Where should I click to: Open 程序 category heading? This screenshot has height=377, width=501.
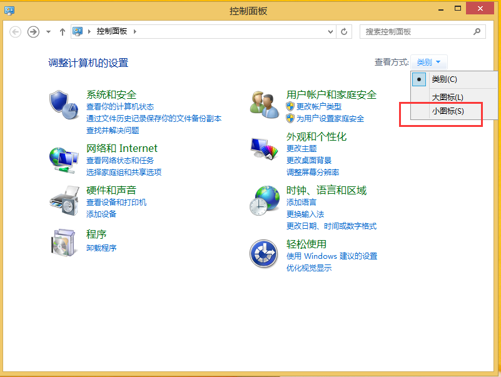[96, 234]
